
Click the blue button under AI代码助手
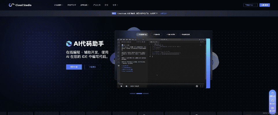(x=74, y=67)
